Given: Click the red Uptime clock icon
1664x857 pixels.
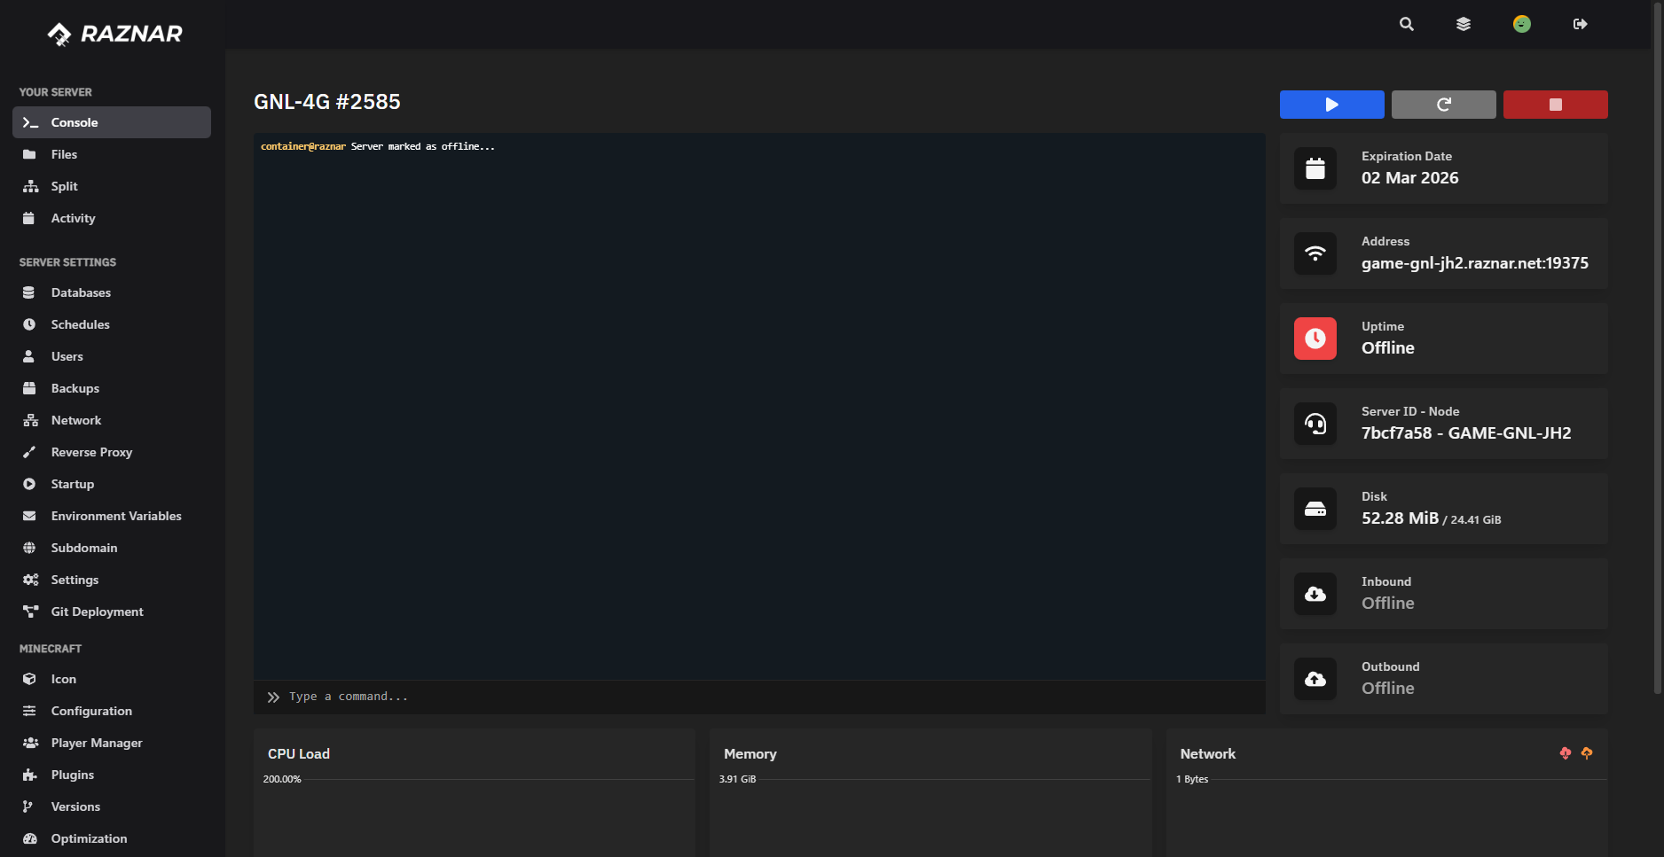Looking at the screenshot, I should 1315,339.
